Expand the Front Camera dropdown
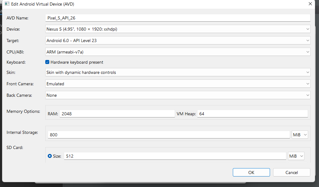The image size is (319, 187). coord(178,84)
